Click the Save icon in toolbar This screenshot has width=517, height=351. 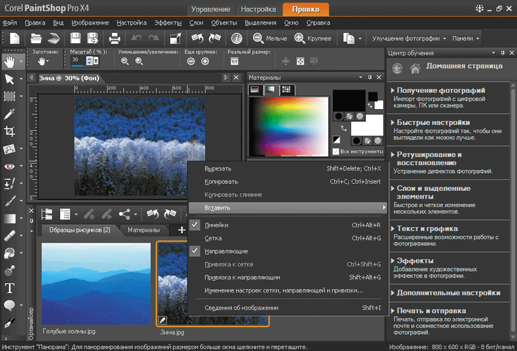tap(76, 38)
